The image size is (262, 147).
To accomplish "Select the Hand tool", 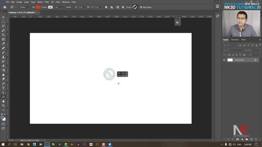I will (3, 101).
